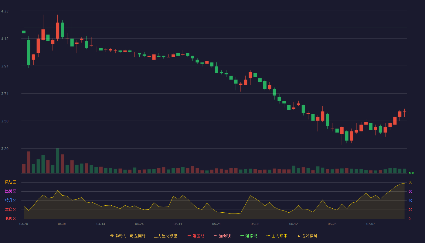Viewport: 425px width, 243px height.
Task: Click the 06-02 date label
Action: coord(255,224)
